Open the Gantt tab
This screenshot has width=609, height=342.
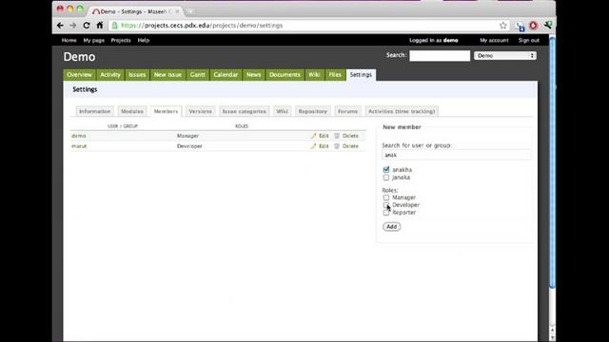pyautogui.click(x=198, y=75)
